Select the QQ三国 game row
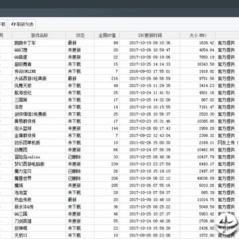The height and width of the screenshot is (239, 239). [119, 214]
